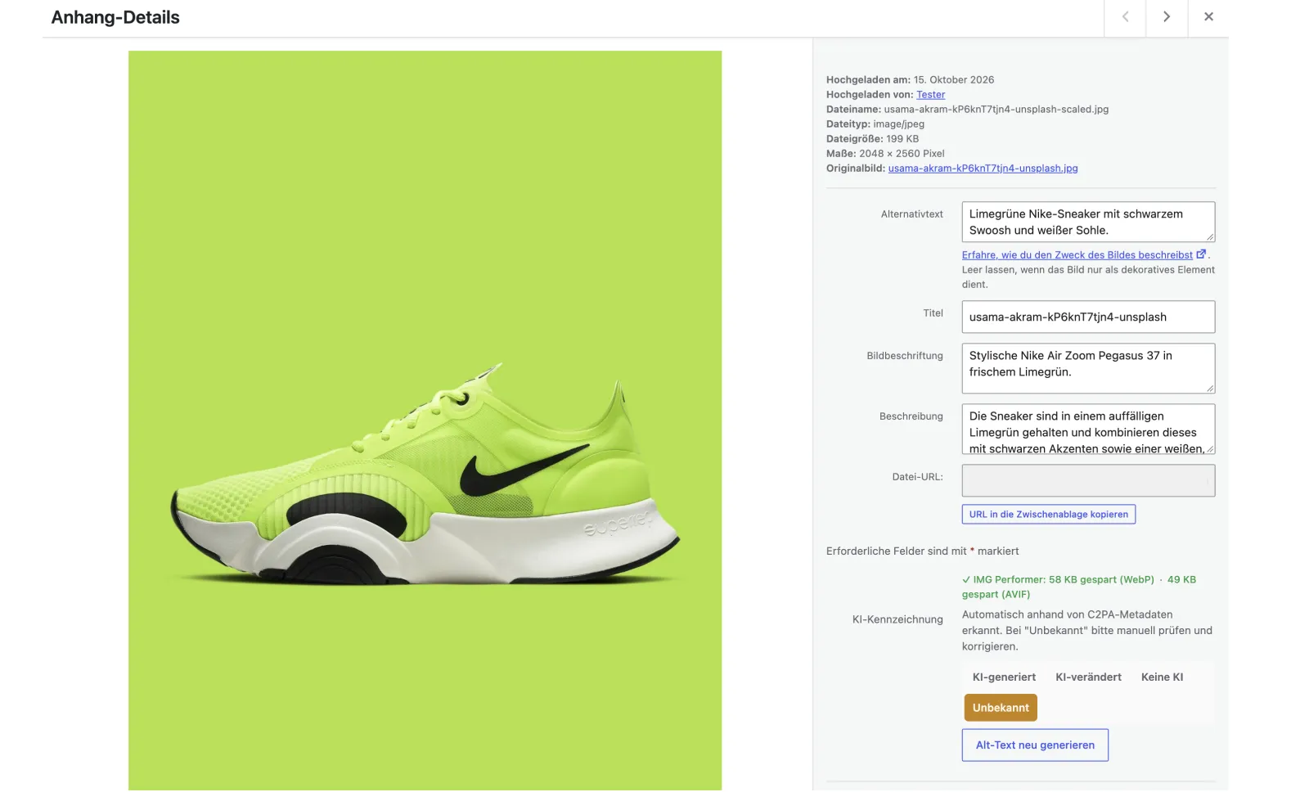Select the Datei-URL field

pyautogui.click(x=1088, y=480)
